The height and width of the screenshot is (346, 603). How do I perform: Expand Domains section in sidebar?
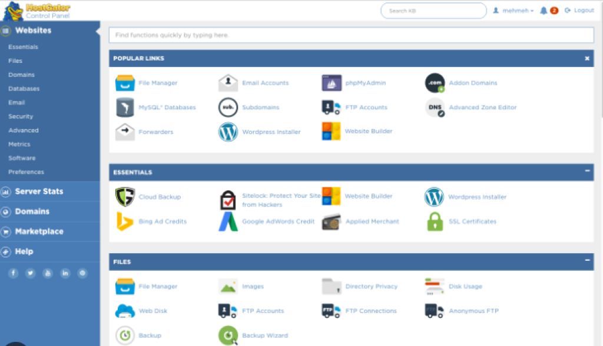click(x=50, y=211)
